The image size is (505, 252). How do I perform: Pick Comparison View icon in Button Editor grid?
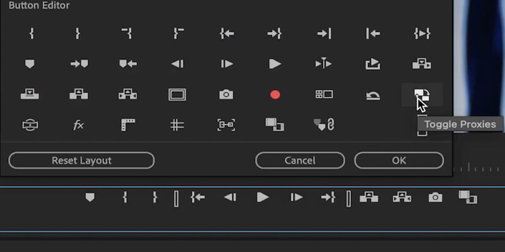click(275, 125)
